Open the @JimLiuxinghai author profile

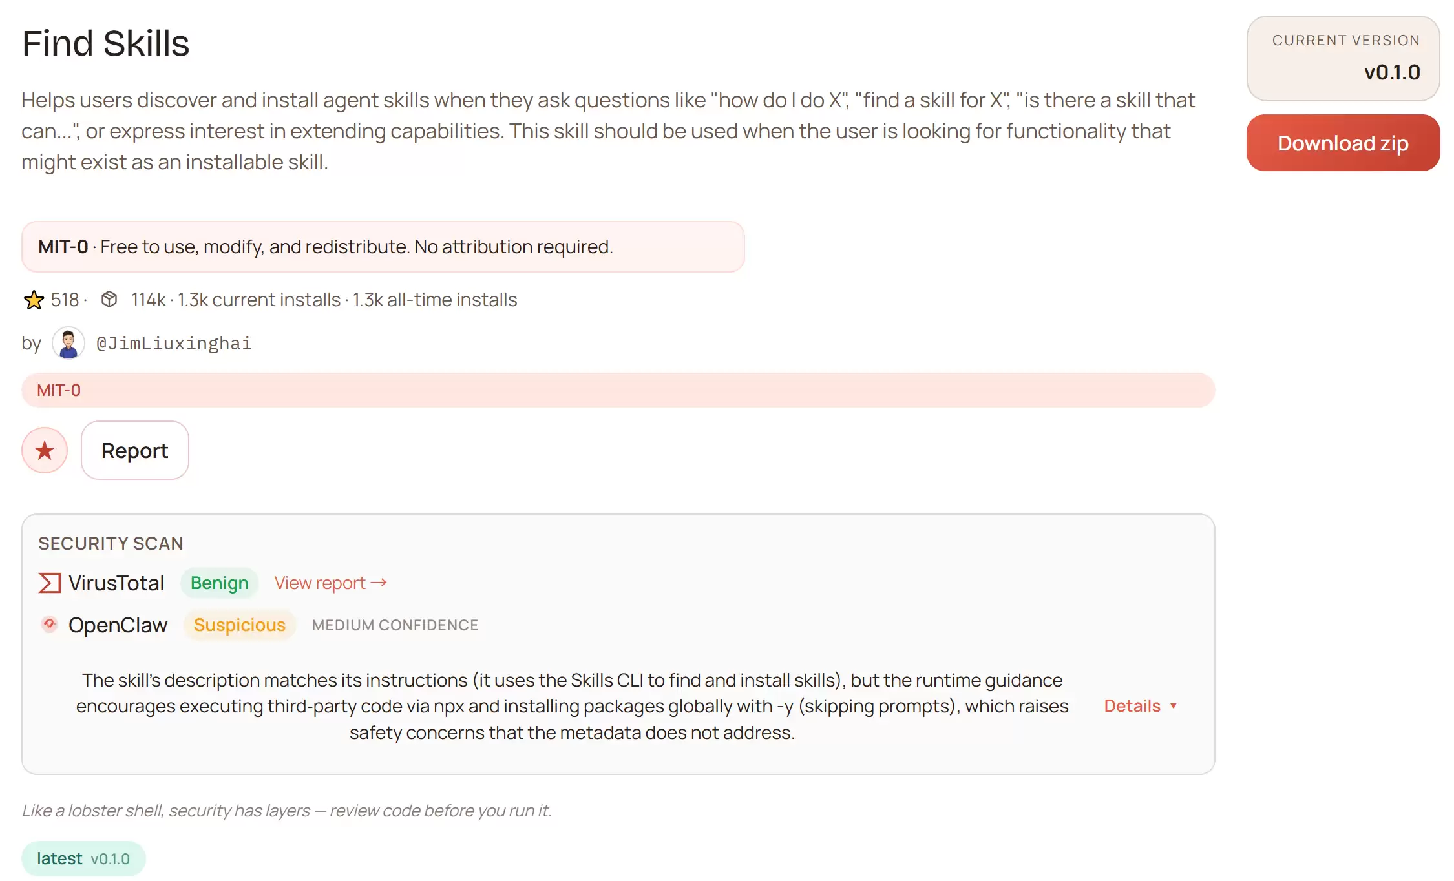pos(174,343)
